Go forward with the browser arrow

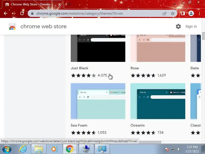click(14, 13)
